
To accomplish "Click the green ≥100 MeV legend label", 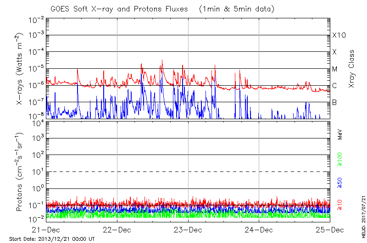I will click(x=340, y=159).
